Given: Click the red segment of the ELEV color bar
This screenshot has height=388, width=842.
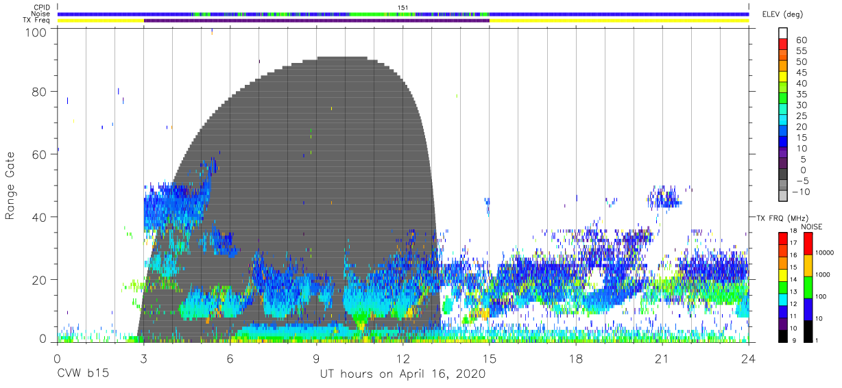Looking at the screenshot, I should tap(783, 44).
